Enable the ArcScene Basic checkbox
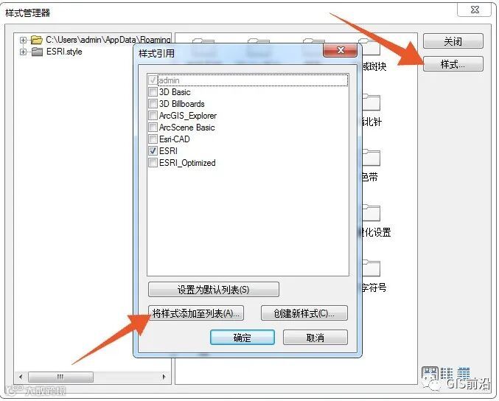The width and height of the screenshot is (499, 401). click(153, 128)
